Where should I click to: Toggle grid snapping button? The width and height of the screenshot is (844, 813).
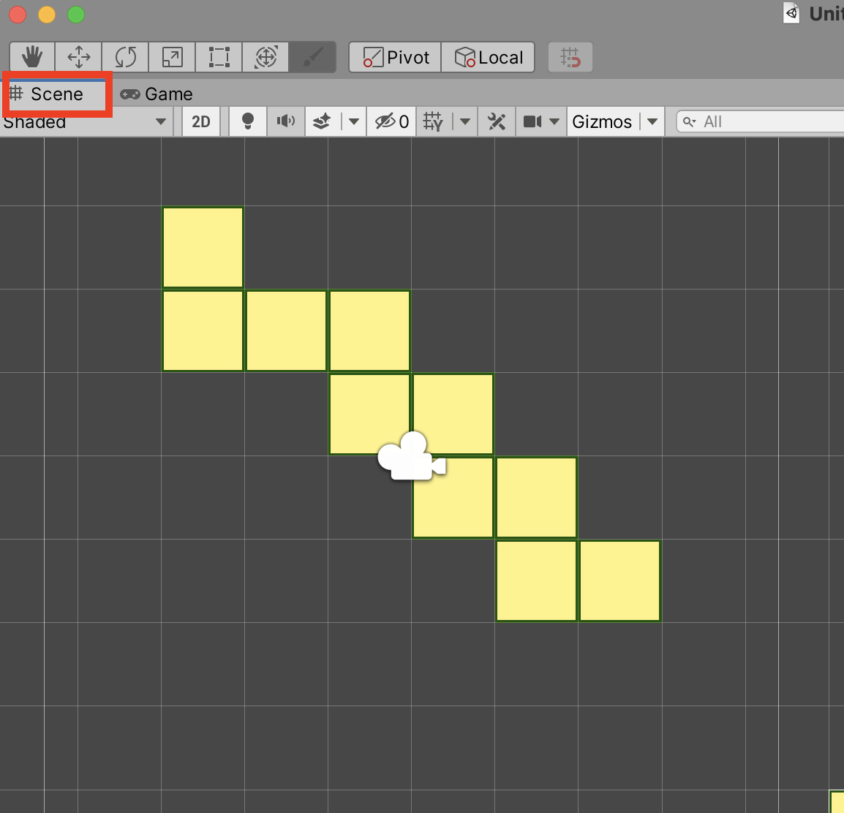click(570, 57)
